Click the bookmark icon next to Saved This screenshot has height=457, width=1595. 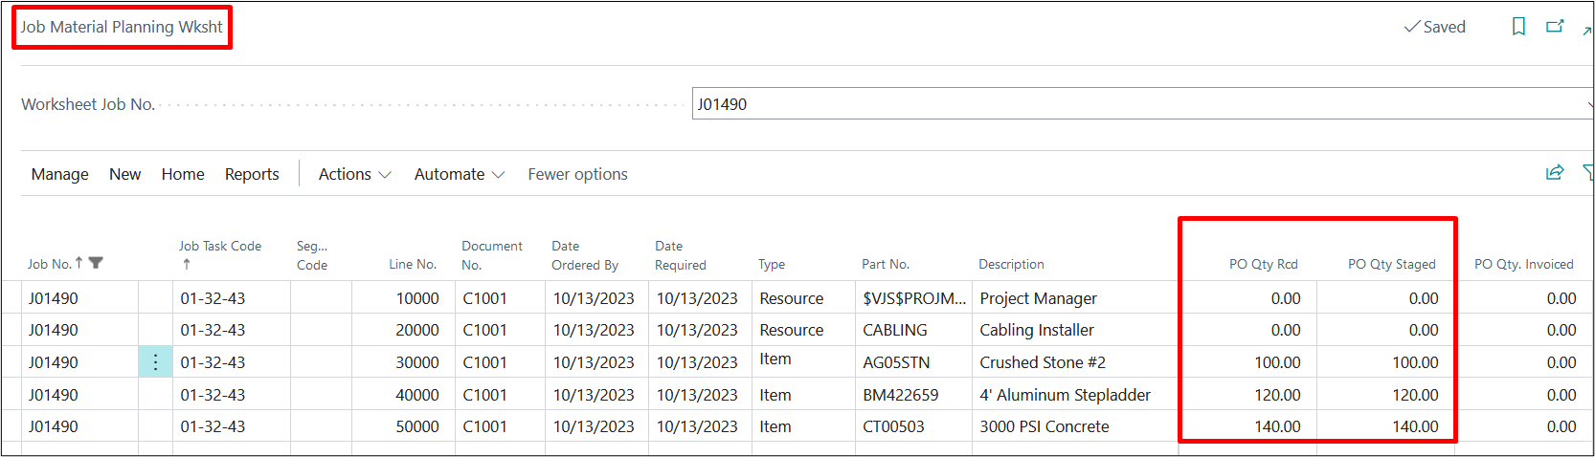(1518, 27)
